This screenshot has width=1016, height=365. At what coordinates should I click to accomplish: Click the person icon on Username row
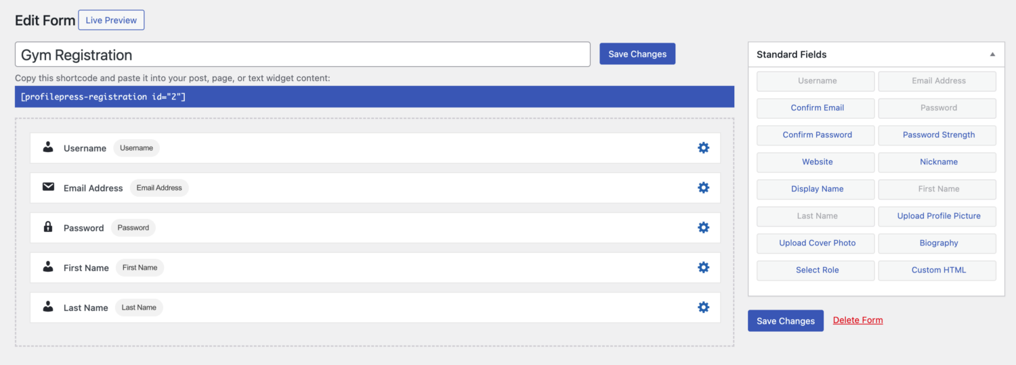tap(48, 147)
